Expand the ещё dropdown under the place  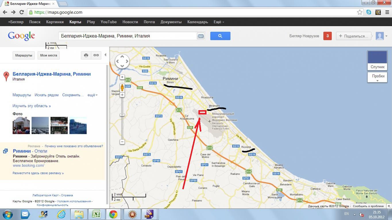[x=92, y=95]
